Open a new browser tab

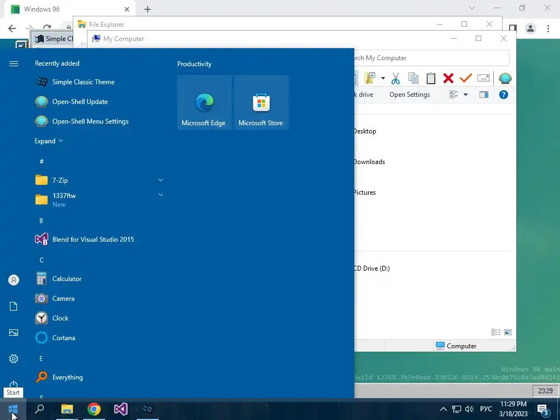148,9
